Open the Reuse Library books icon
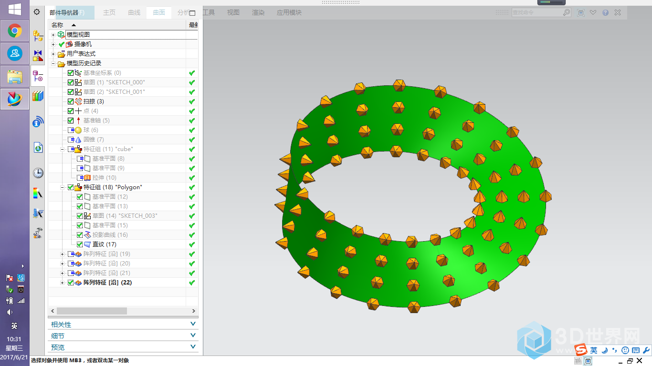652x366 pixels. 38,96
